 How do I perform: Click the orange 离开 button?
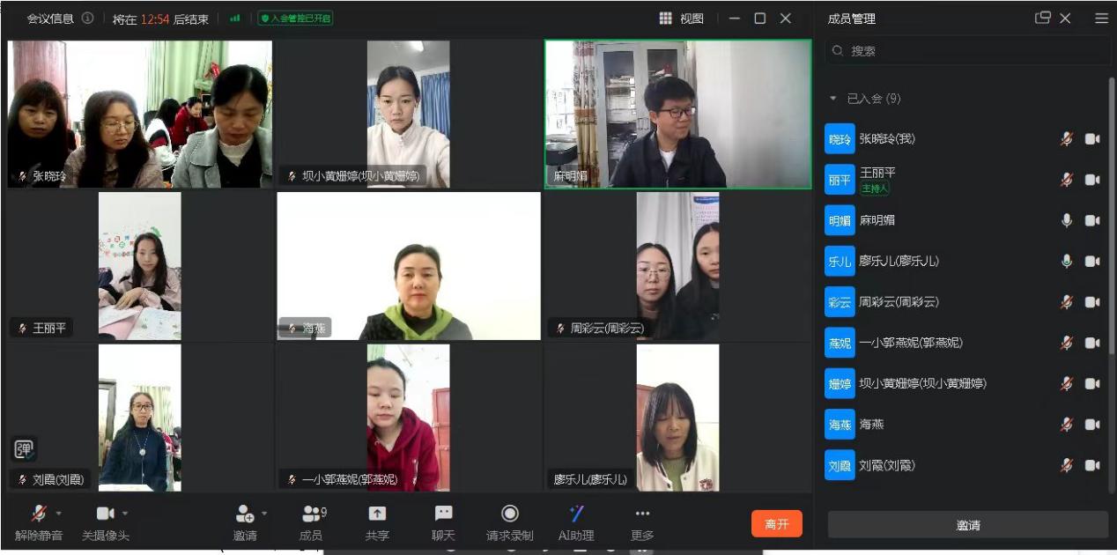coord(776,524)
